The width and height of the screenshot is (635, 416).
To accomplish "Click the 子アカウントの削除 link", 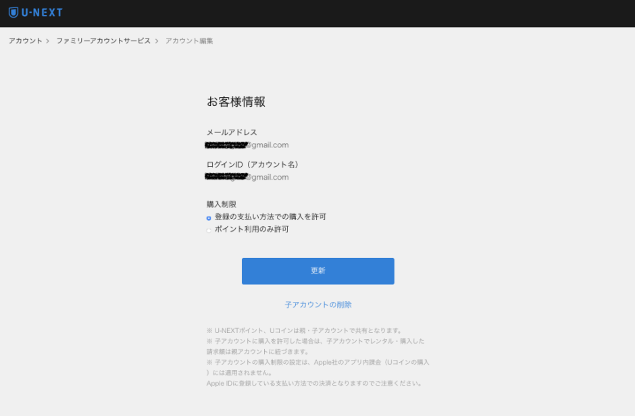I will pyautogui.click(x=318, y=305).
